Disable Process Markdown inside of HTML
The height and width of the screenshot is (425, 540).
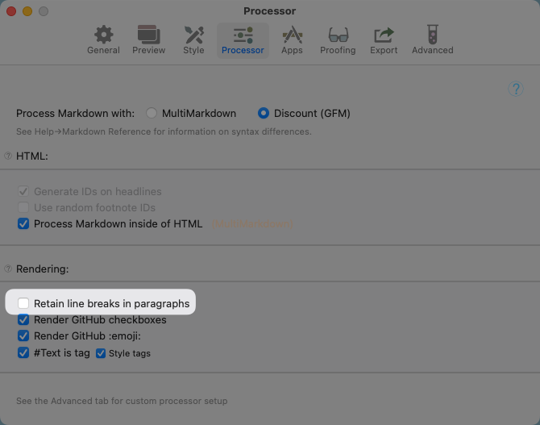pyautogui.click(x=23, y=223)
